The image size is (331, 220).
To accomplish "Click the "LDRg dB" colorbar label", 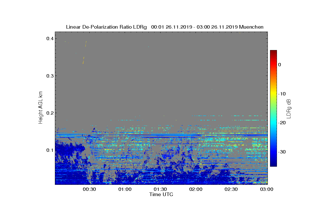I will click(289, 109).
